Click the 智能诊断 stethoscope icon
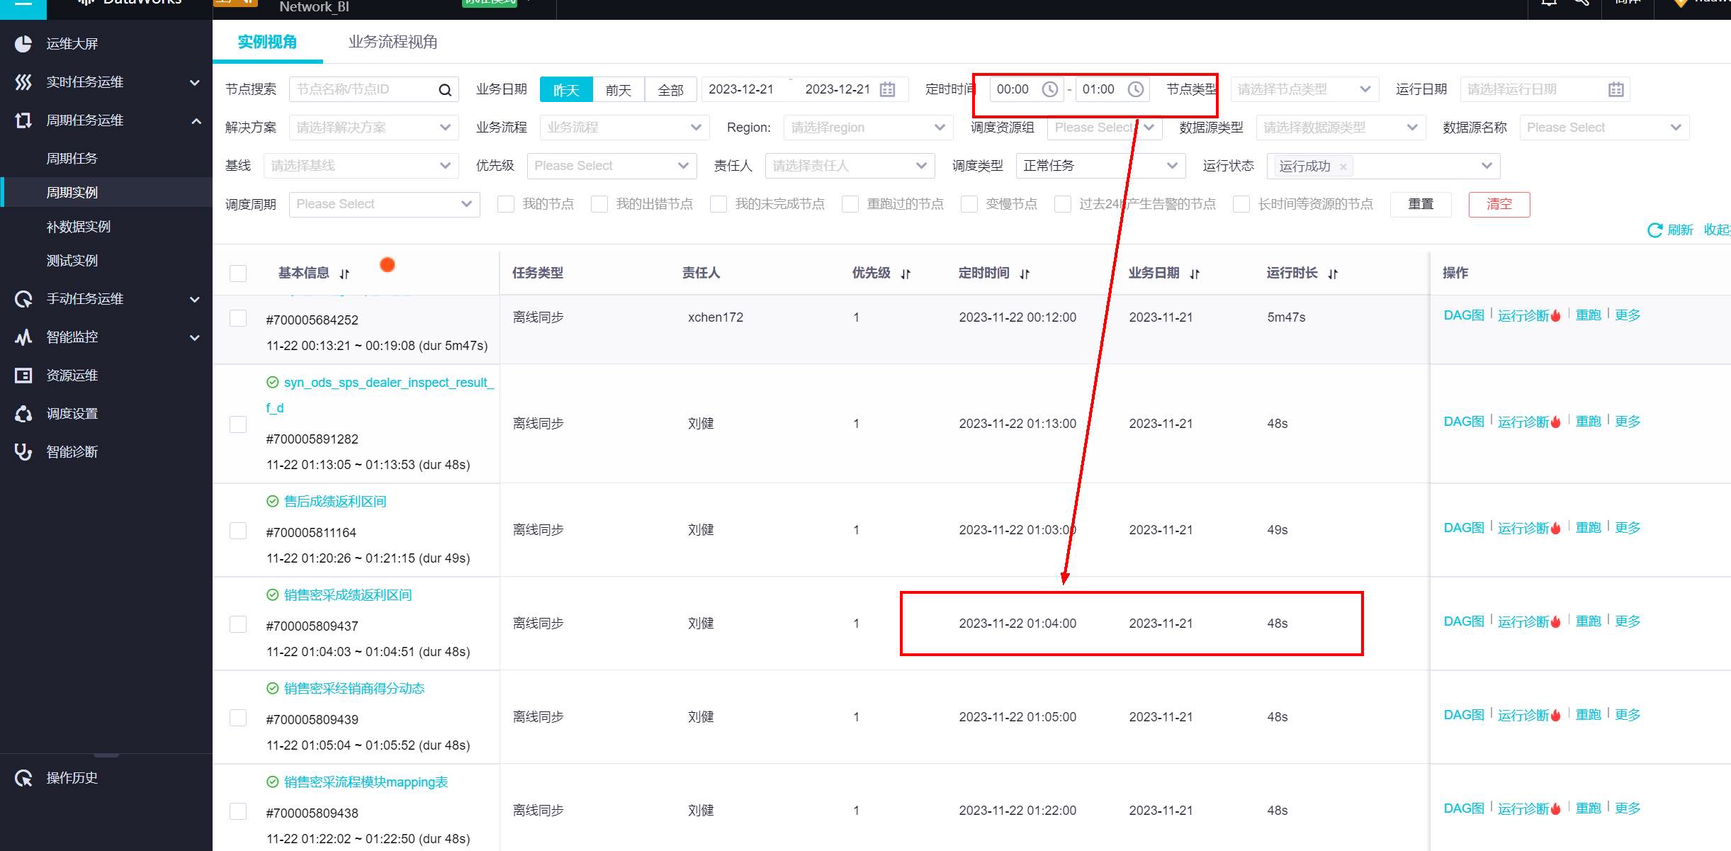 23,452
